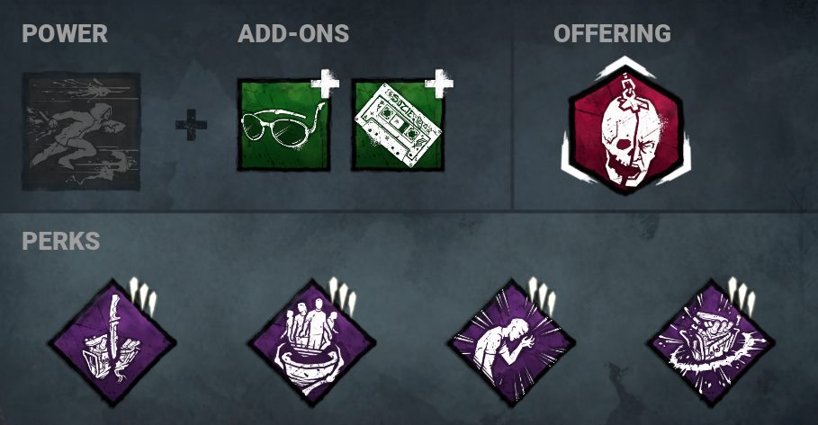Click the plus badge on sunglasses add-on
The height and width of the screenshot is (425, 818).
coord(325,84)
